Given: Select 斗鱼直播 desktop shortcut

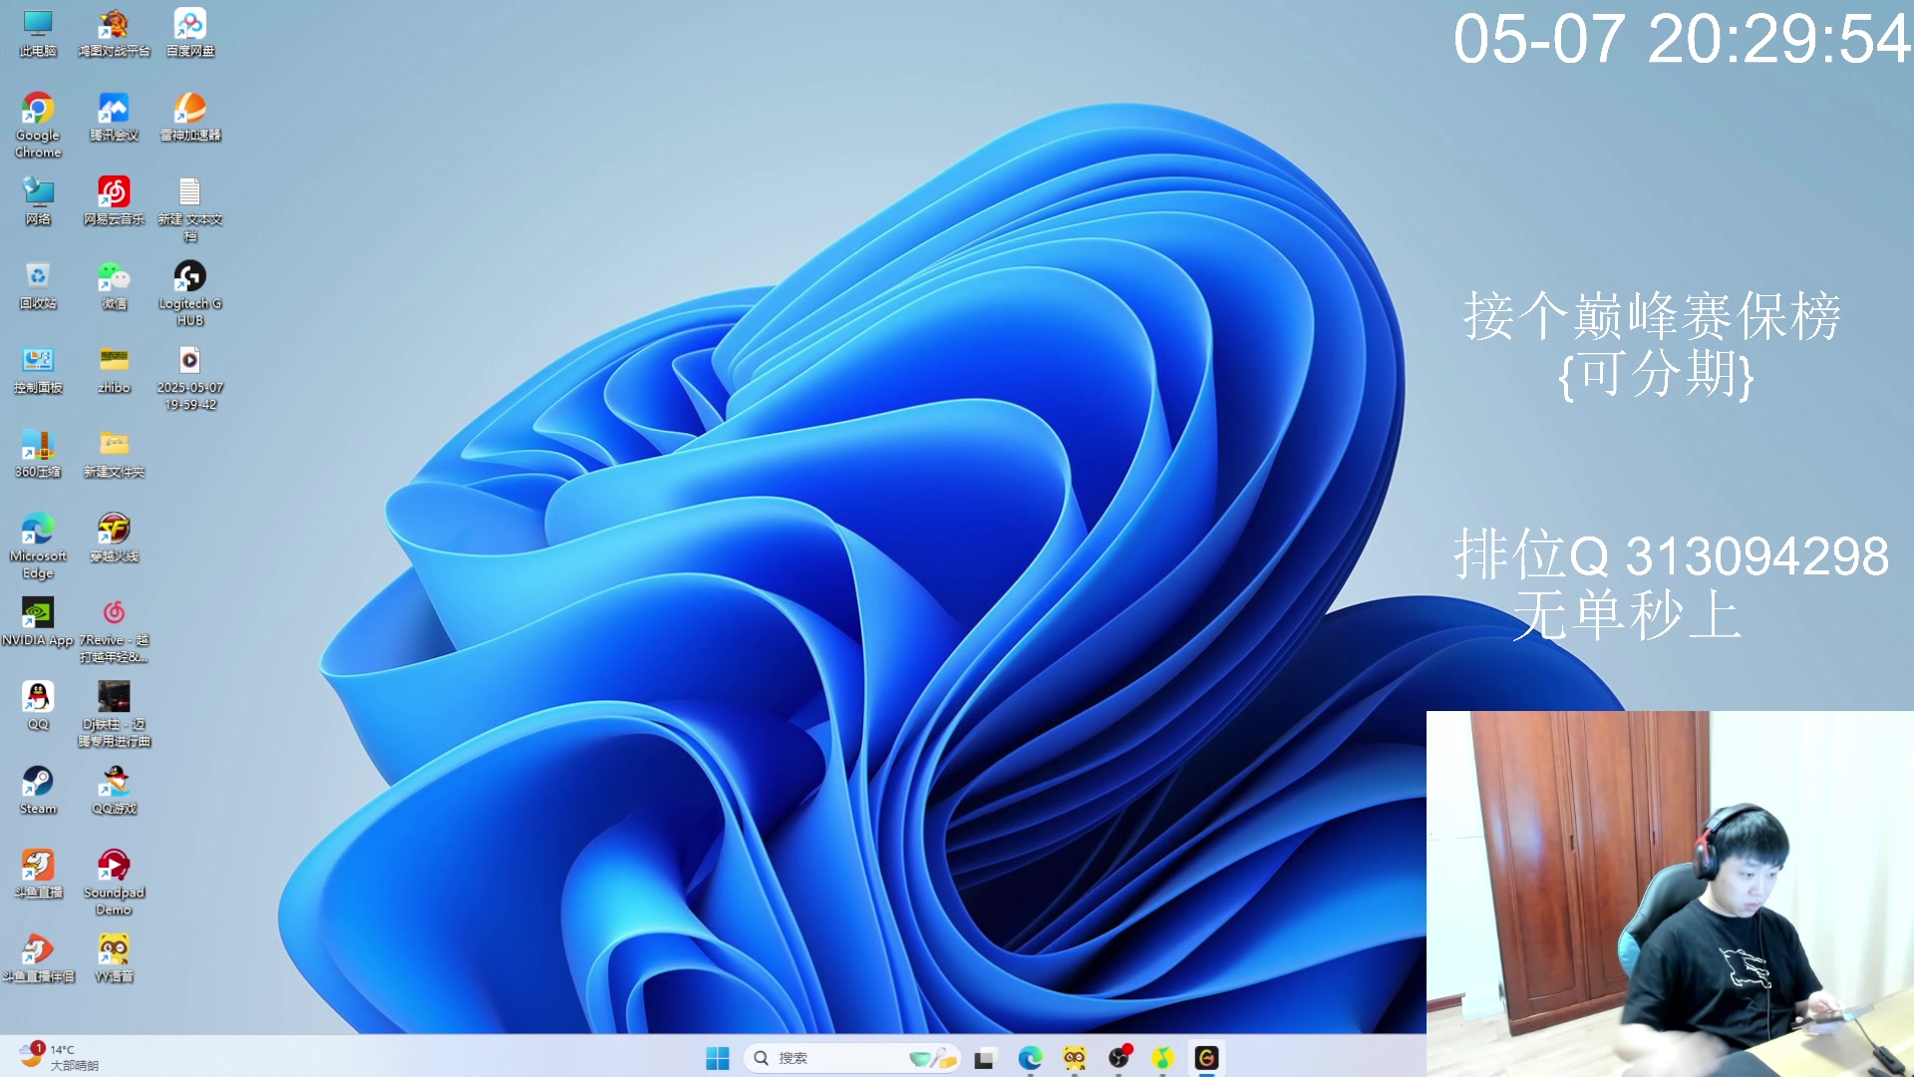Looking at the screenshot, I should 38,875.
